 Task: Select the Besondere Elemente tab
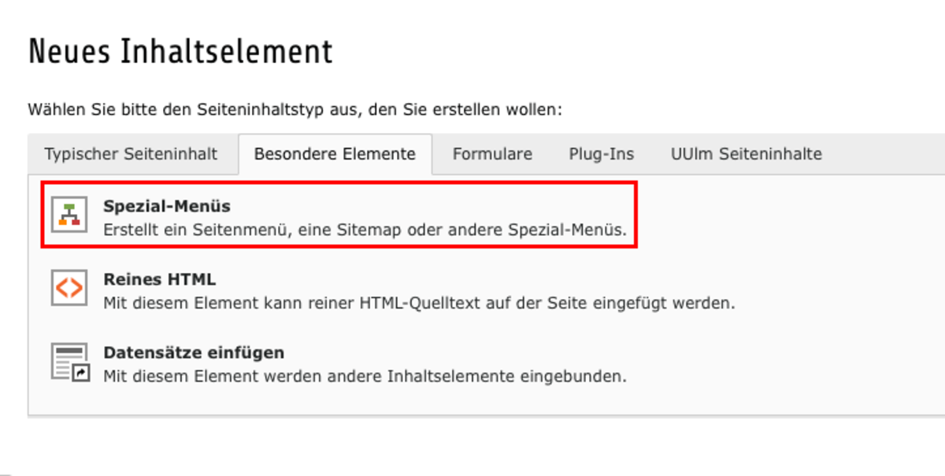[x=335, y=154]
